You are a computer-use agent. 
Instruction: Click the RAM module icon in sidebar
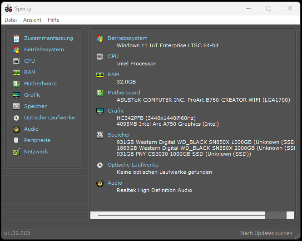pyautogui.click(x=16, y=73)
